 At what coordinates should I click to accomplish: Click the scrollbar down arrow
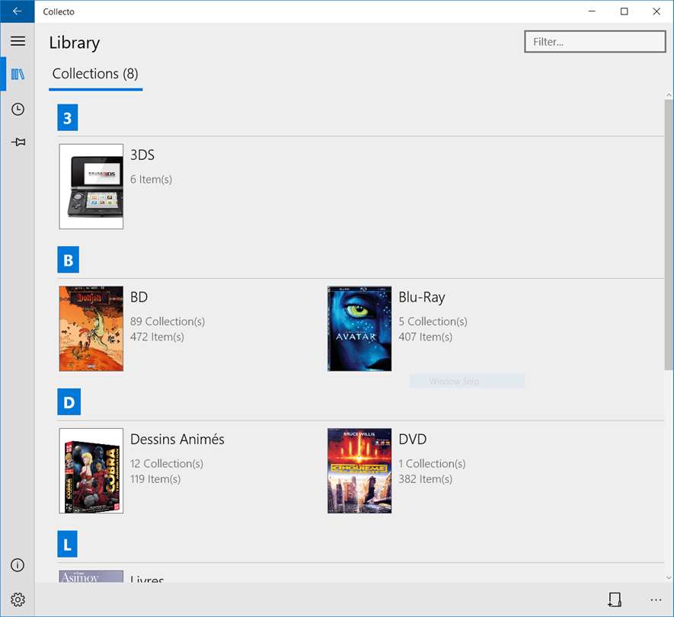pyautogui.click(x=669, y=577)
